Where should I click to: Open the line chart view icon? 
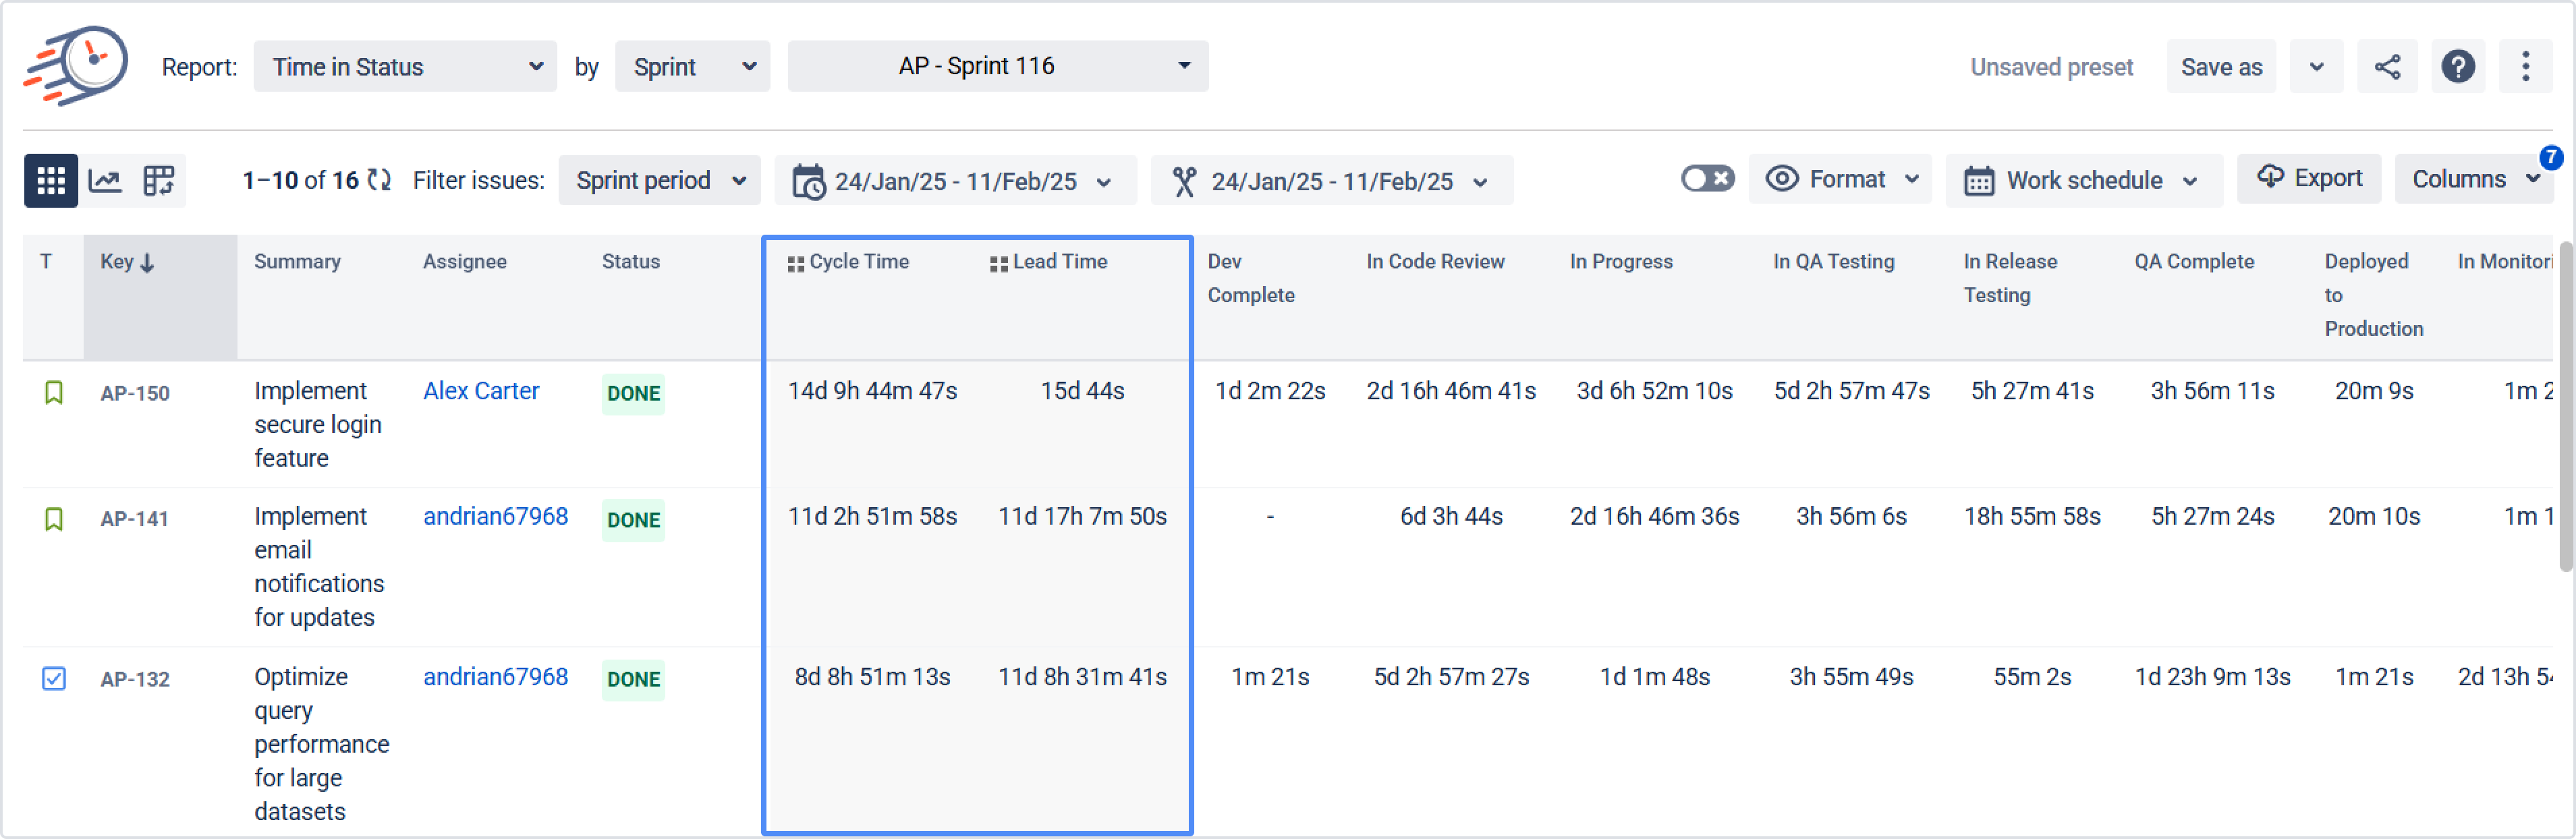(x=105, y=181)
